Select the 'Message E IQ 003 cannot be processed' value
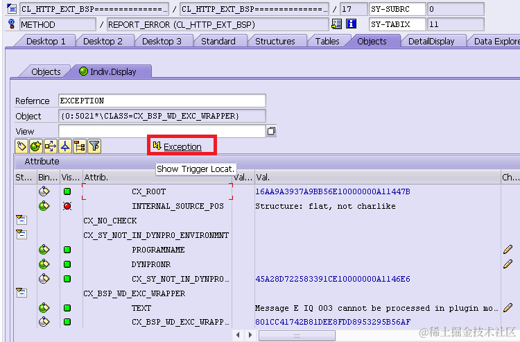This screenshot has width=520, height=342. (376, 308)
